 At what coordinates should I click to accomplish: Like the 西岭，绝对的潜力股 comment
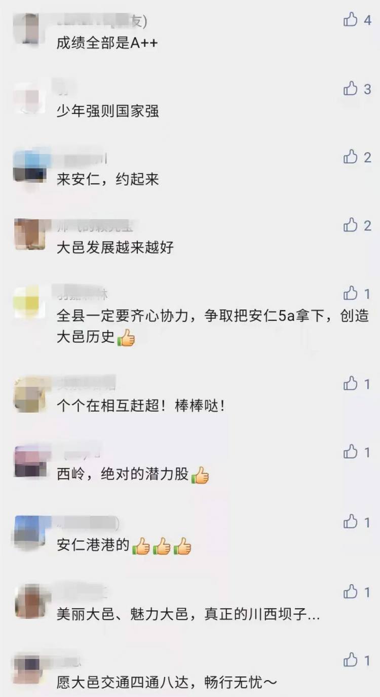click(351, 451)
